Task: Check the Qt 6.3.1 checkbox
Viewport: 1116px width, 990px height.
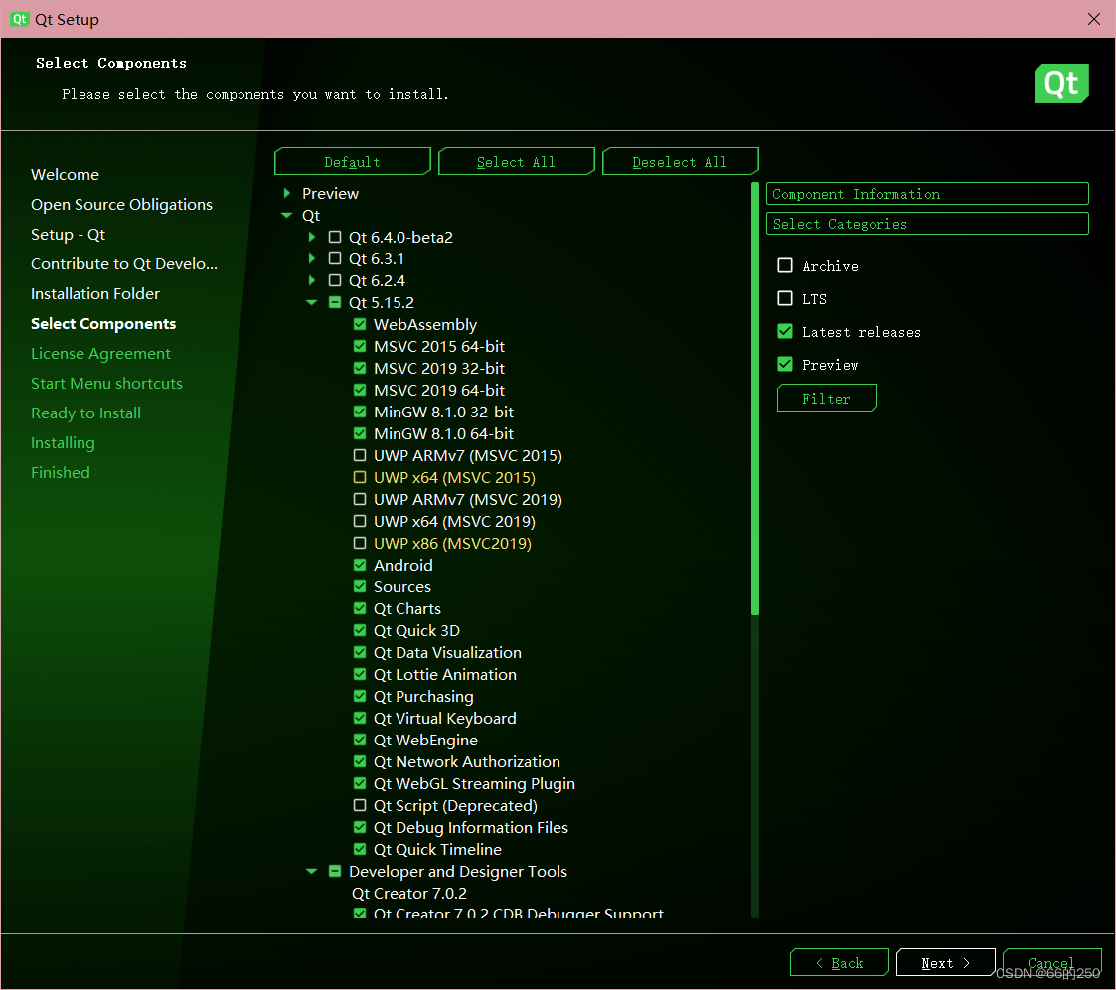Action: (x=335, y=259)
